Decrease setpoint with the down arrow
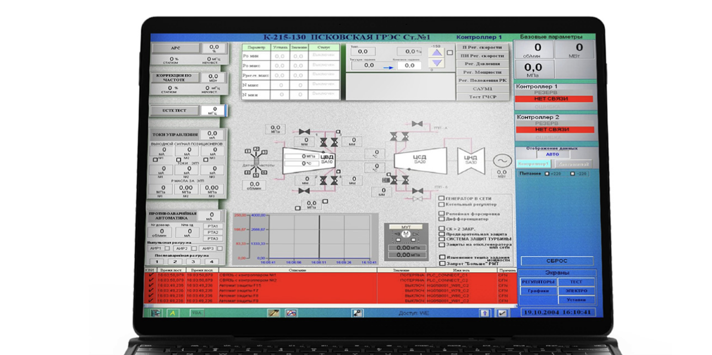The height and width of the screenshot is (355, 712). (436, 64)
